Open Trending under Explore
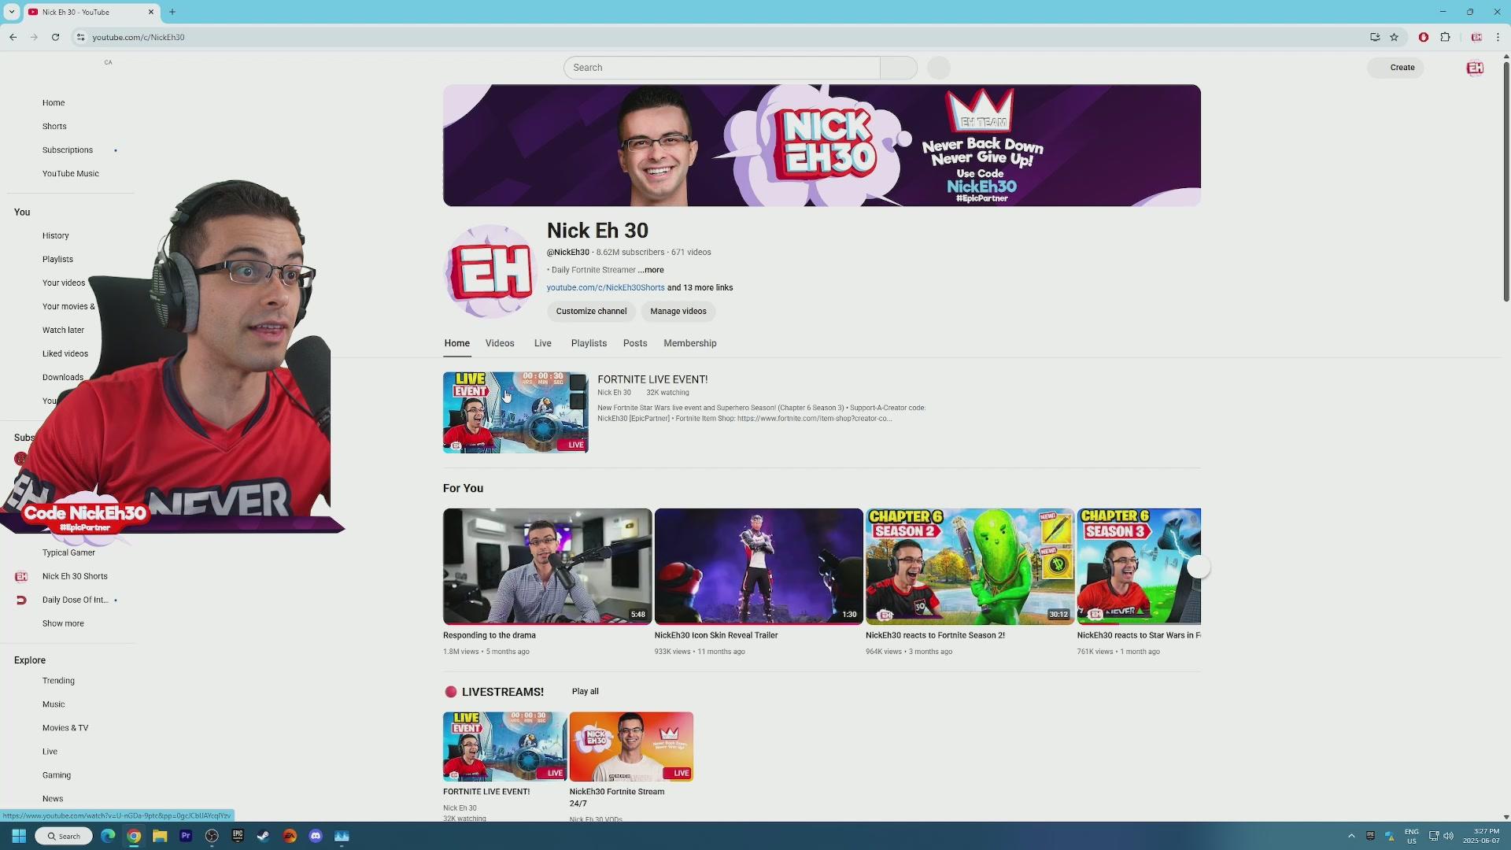 click(x=58, y=681)
